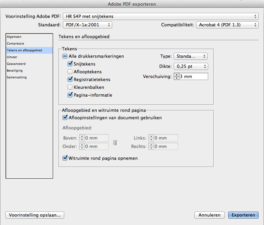
Task: Select Samenvatting in the sidebar list
Action: [29, 77]
